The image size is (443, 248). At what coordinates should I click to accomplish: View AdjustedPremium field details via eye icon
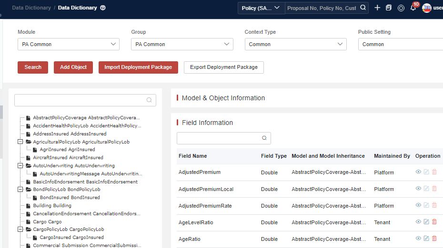418,172
